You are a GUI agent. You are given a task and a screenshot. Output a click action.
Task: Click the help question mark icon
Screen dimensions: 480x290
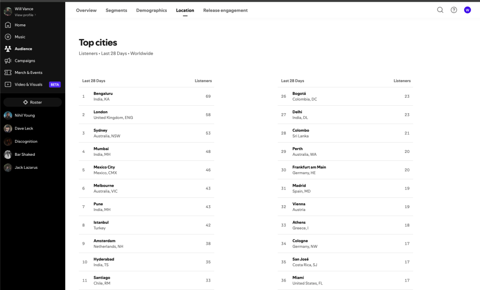coord(454,10)
